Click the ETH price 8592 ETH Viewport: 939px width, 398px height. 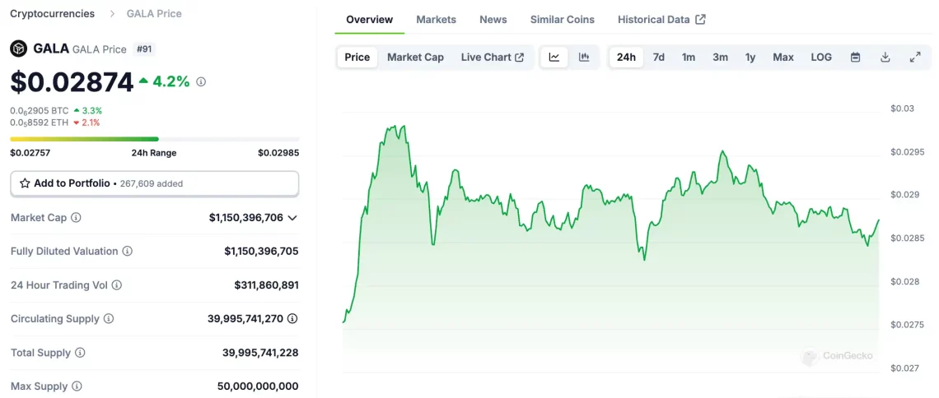[x=40, y=123]
